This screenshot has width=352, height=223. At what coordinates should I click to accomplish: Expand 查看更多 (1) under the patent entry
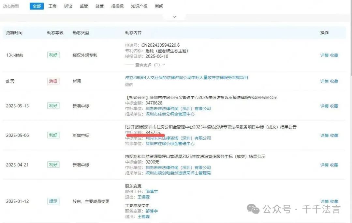click(x=150, y=65)
